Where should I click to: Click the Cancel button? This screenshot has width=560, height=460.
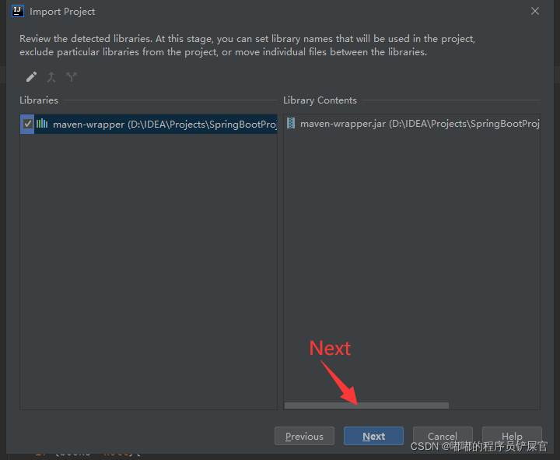443,436
